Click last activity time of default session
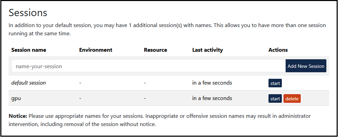This screenshot has width=338, height=137. pyautogui.click(x=212, y=83)
